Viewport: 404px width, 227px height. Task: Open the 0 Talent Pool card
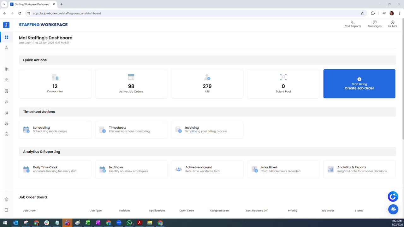(283, 84)
